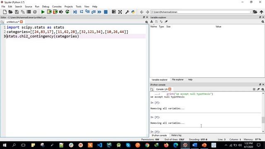Save the current file

[17, 12]
